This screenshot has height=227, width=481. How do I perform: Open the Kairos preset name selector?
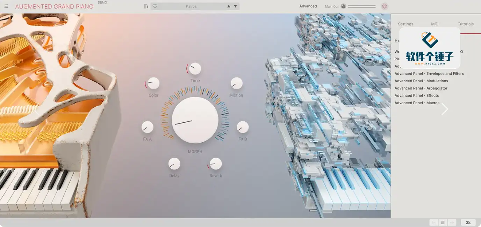point(191,6)
